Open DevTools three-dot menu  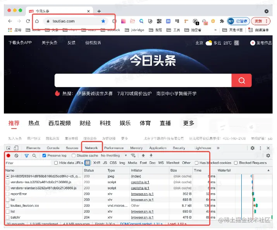260,148
